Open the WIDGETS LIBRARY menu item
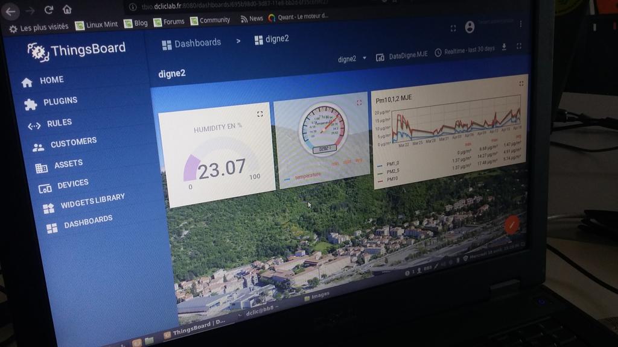The width and height of the screenshot is (618, 347). coord(84,204)
